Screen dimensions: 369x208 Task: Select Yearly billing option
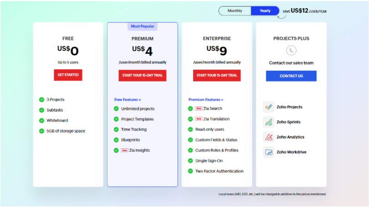tap(265, 11)
